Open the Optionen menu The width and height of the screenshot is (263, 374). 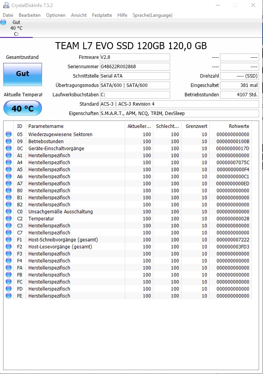coord(56,15)
